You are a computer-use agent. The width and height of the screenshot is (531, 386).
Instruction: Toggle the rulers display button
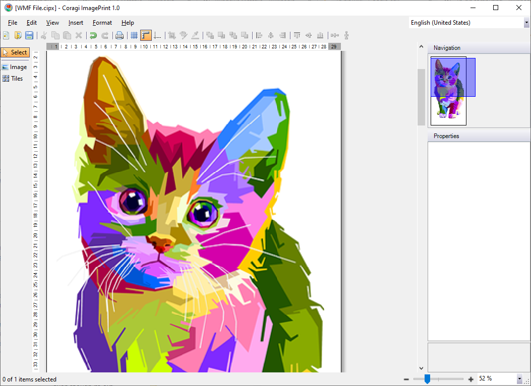click(146, 35)
